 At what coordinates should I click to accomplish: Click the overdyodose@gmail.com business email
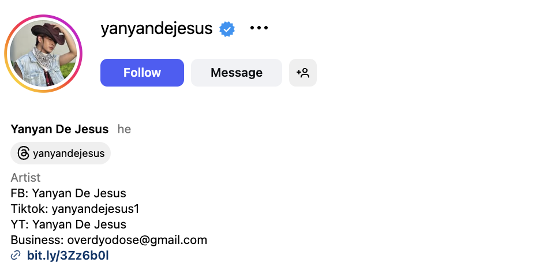click(137, 240)
